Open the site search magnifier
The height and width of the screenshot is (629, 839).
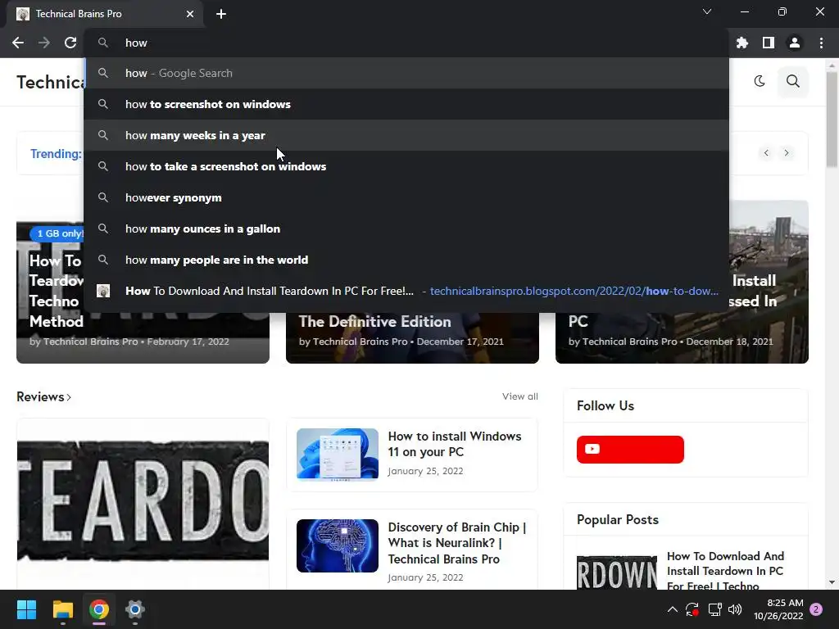pos(793,81)
